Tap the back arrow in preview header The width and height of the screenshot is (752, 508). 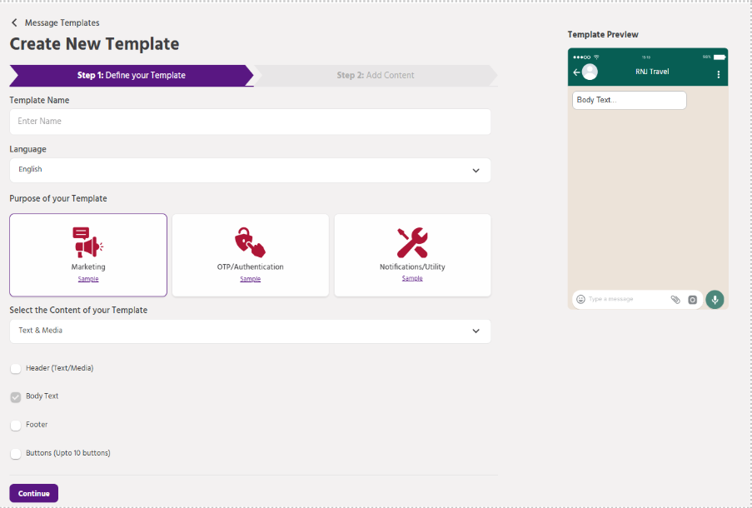coord(576,73)
